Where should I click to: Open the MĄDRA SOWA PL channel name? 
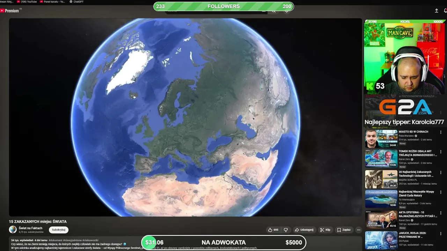coord(408,180)
